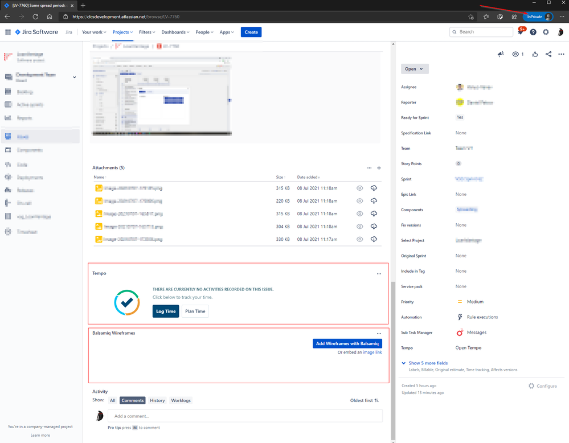Screen dimensions: 569x443
Task: Sort attachments by Size column
Action: pyautogui.click(x=280, y=177)
